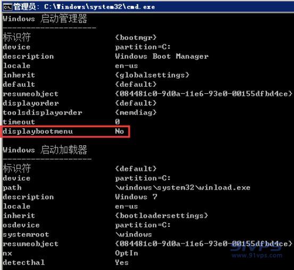
Task: Click the detecthal Yes value
Action: [122, 263]
